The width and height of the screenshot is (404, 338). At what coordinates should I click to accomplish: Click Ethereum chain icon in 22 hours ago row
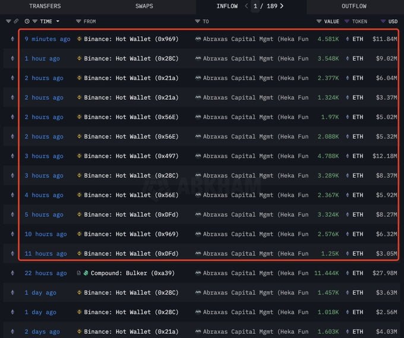point(12,273)
